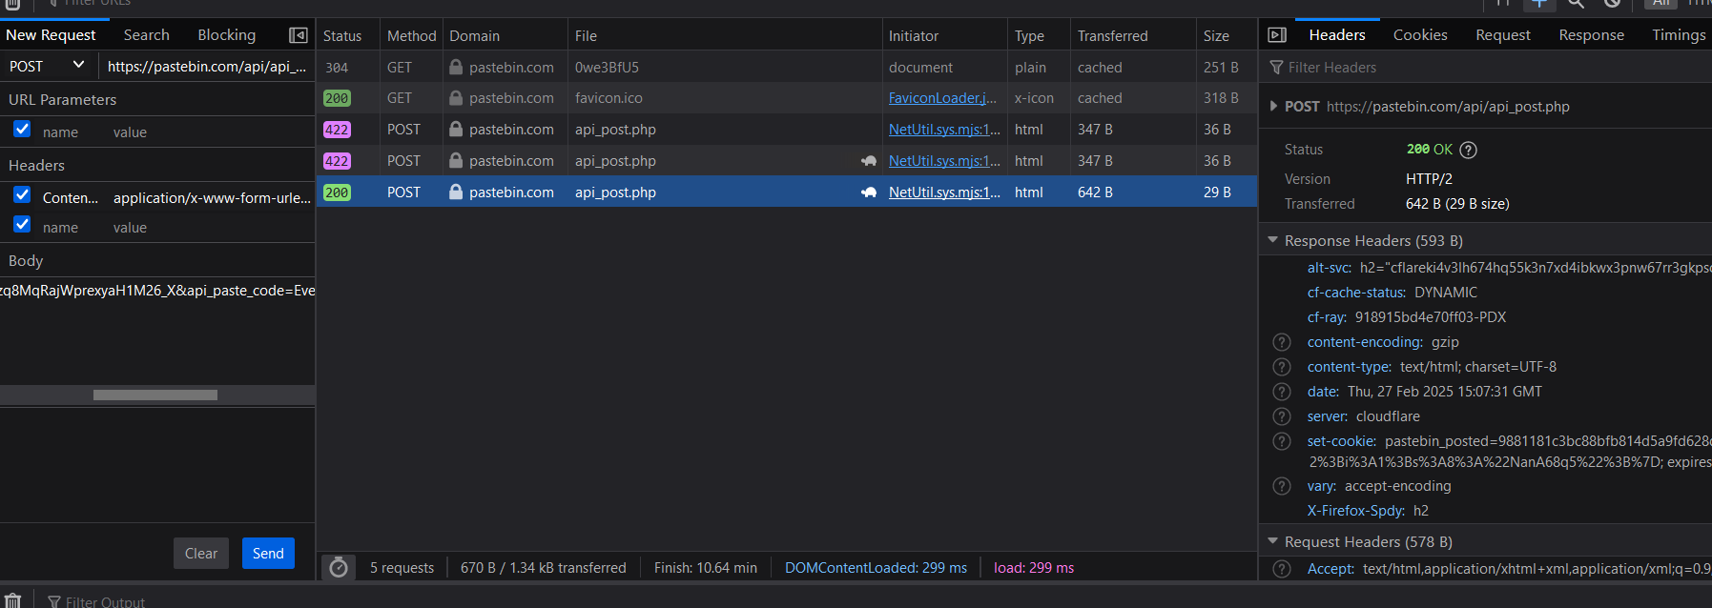Click the toggle details pane icon beside Headers
Screen dimensions: 1712x608
(x=1277, y=35)
